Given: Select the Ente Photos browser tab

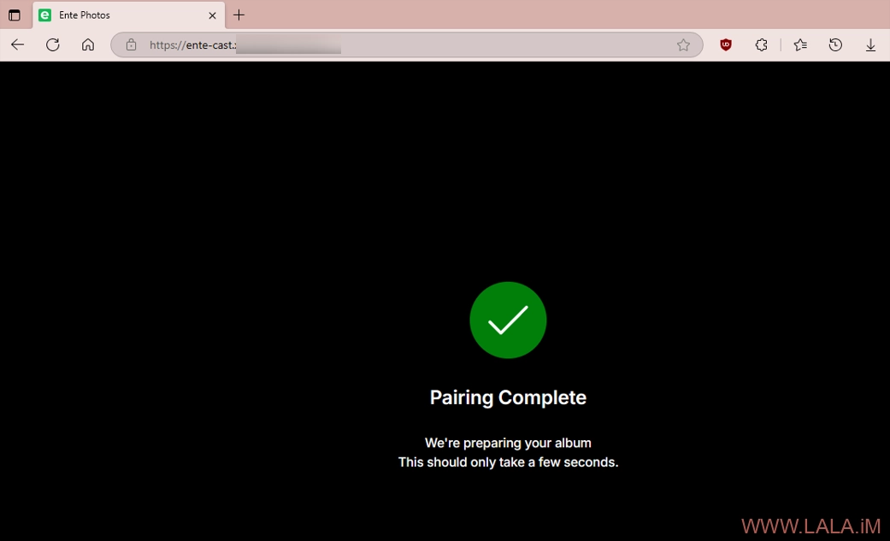Looking at the screenshot, I should (x=120, y=15).
